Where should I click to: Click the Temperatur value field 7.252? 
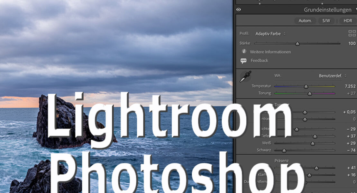pos(349,86)
